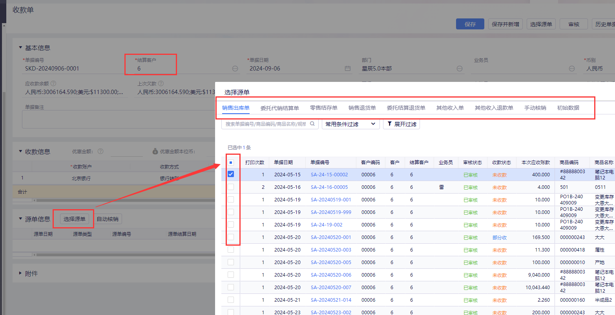Uncheck the row SA-24-15-00002 checkbox

[231, 174]
